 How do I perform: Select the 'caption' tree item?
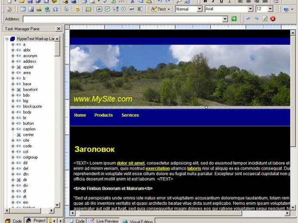point(29,129)
